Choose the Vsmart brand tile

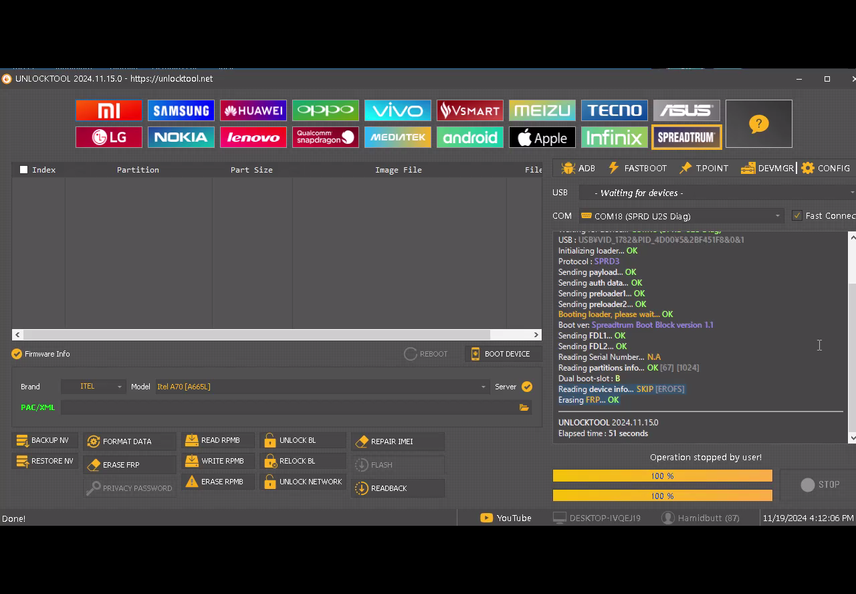coord(469,110)
